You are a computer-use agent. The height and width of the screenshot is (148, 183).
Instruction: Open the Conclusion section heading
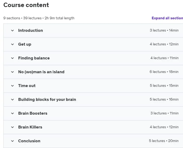tap(29, 141)
